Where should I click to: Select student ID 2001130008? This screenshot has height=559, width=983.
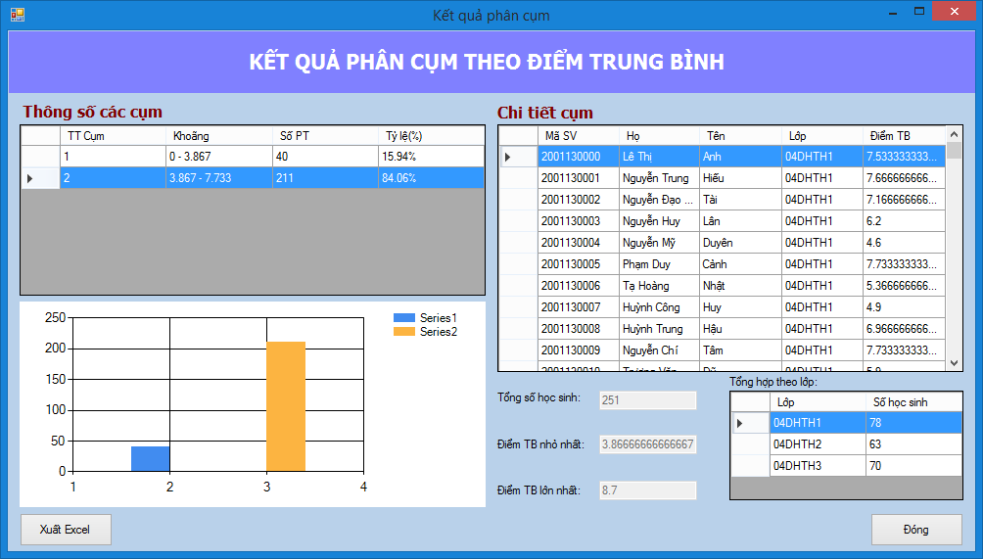point(579,329)
